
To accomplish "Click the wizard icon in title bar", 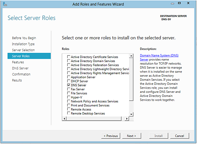I will point(5,4).
